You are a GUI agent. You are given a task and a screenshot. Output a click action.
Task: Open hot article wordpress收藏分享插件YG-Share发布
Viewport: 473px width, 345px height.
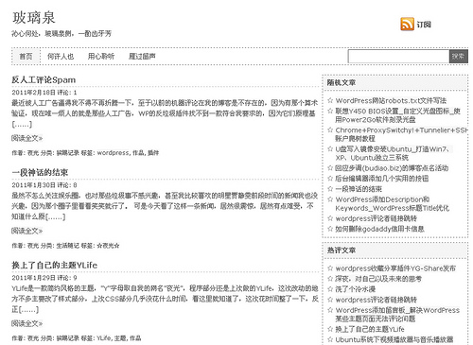(395, 268)
